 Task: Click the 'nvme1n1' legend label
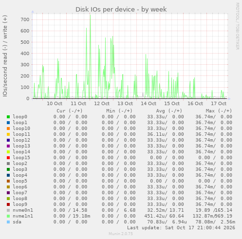[23, 216]
